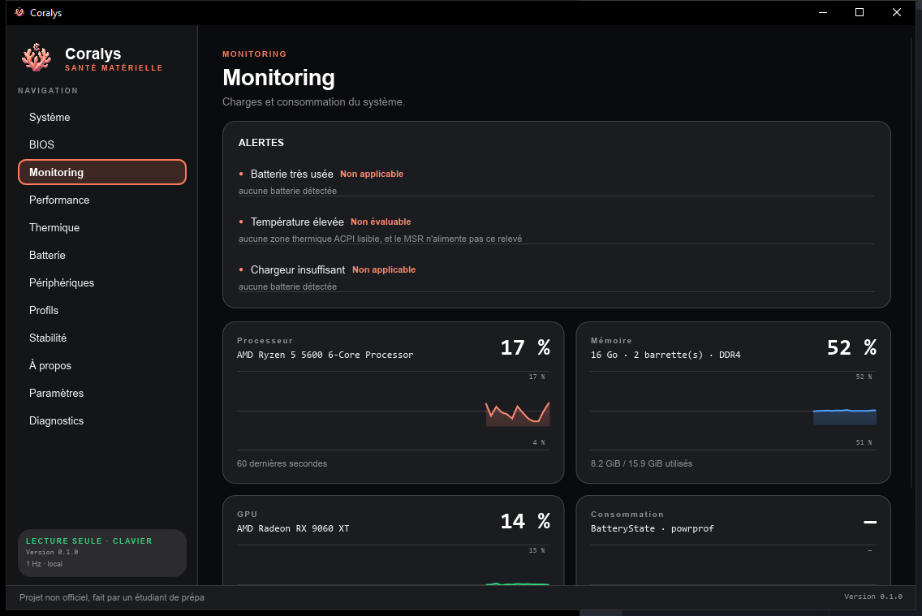Click the 1 Hz · local indicator
922x616 pixels.
tap(44, 564)
